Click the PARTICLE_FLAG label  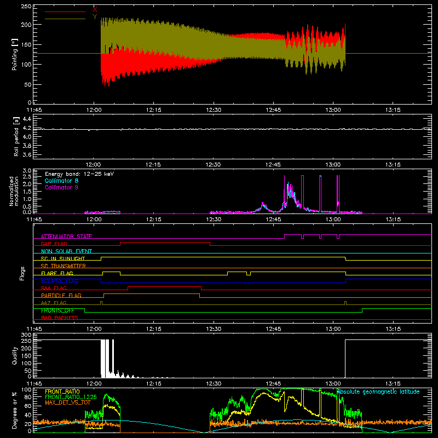(61, 295)
